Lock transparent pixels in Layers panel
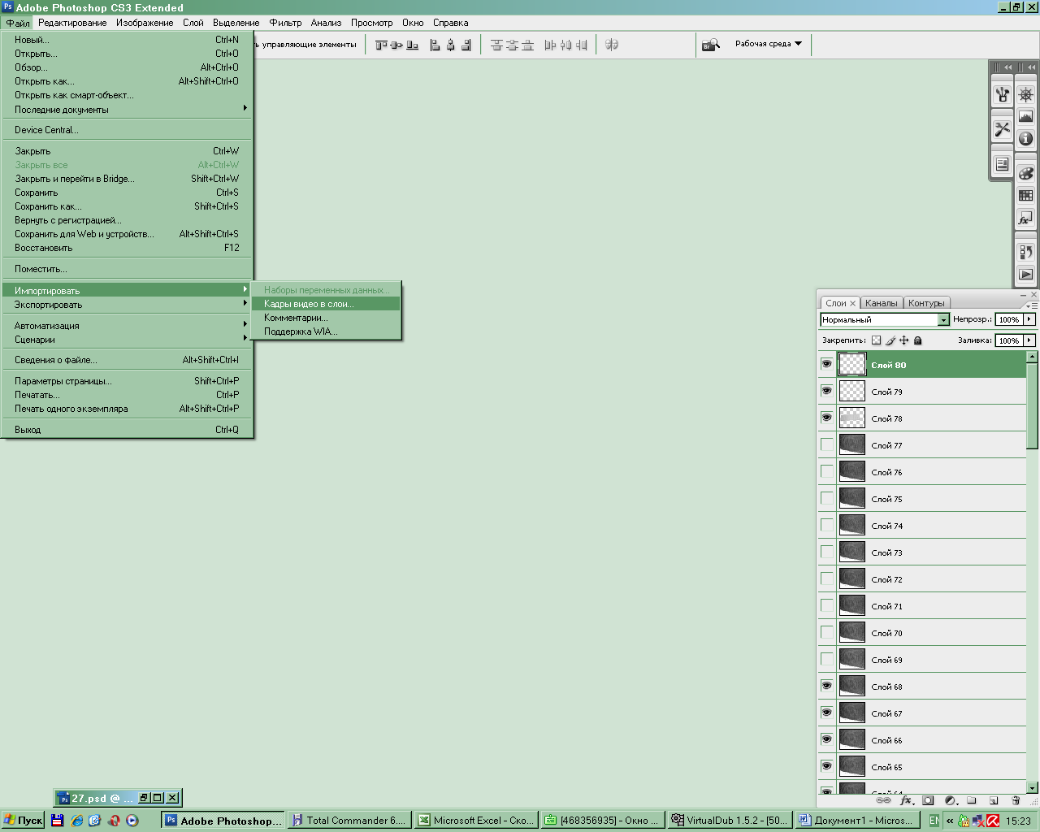1040x832 pixels. (x=876, y=340)
